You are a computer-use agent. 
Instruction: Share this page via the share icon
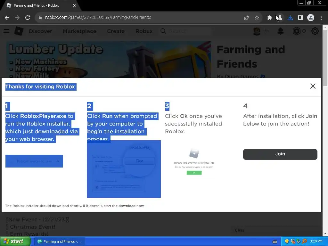(246, 18)
